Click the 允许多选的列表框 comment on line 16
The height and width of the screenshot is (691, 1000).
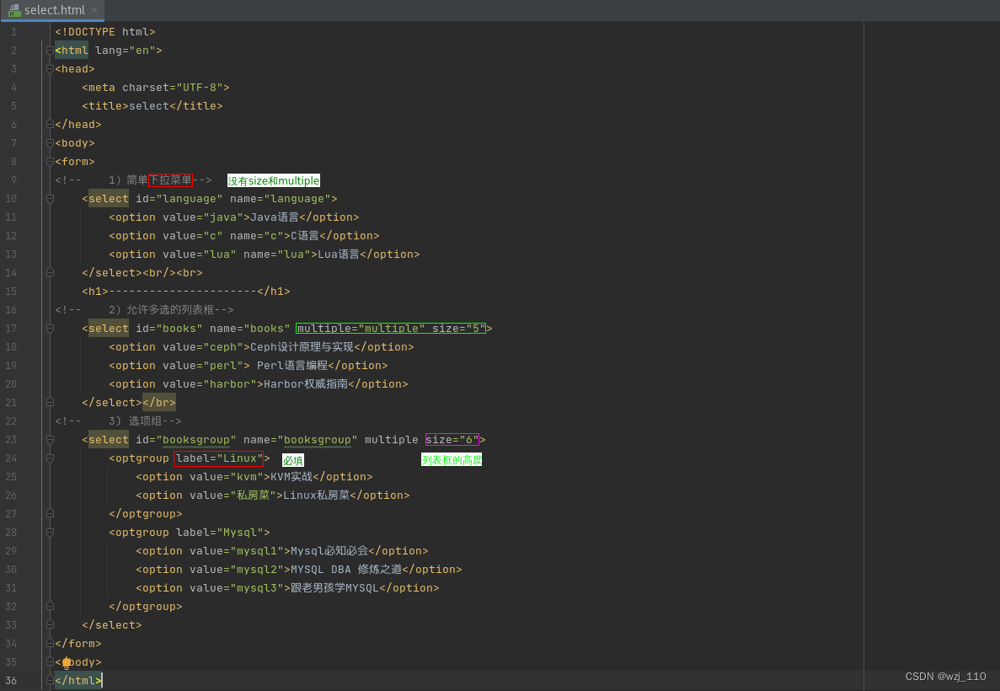(170, 309)
